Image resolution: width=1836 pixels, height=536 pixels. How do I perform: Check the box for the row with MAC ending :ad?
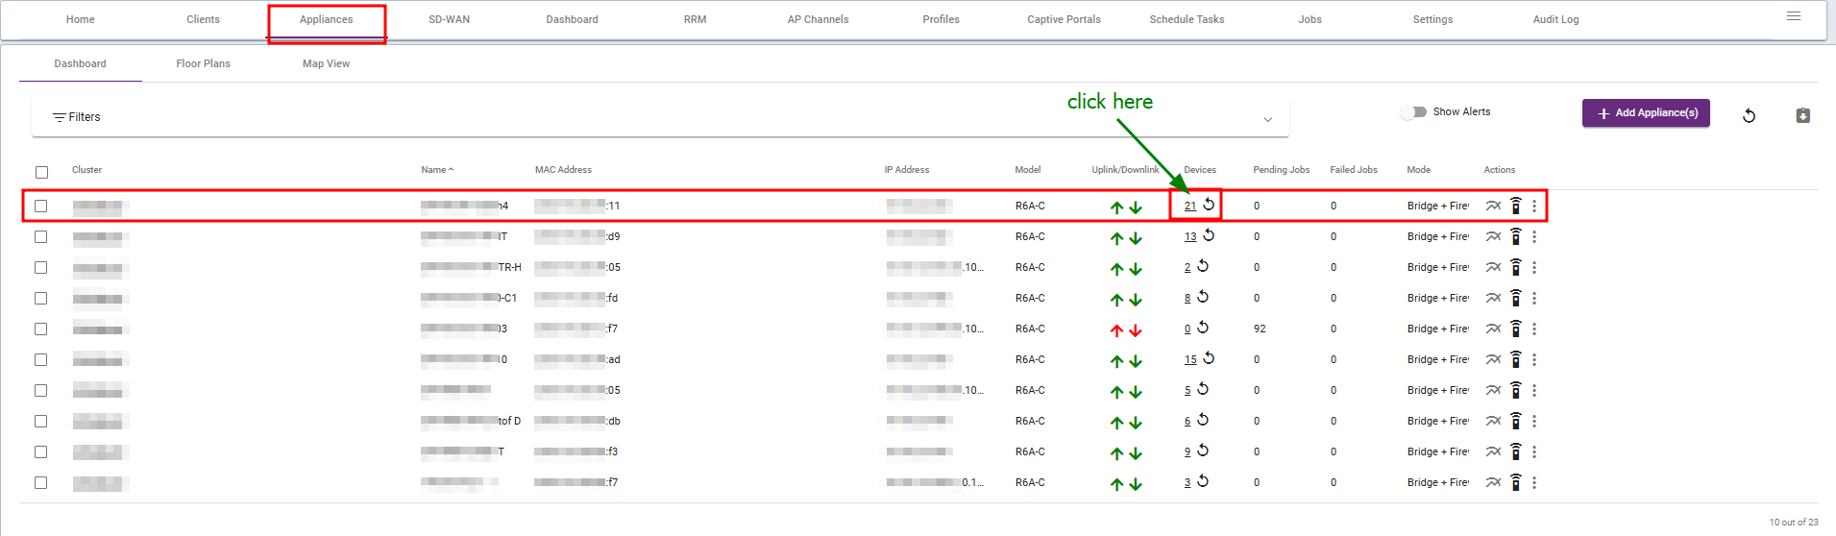41,359
